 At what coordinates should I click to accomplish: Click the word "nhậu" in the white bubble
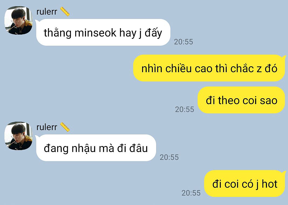pos(84,148)
